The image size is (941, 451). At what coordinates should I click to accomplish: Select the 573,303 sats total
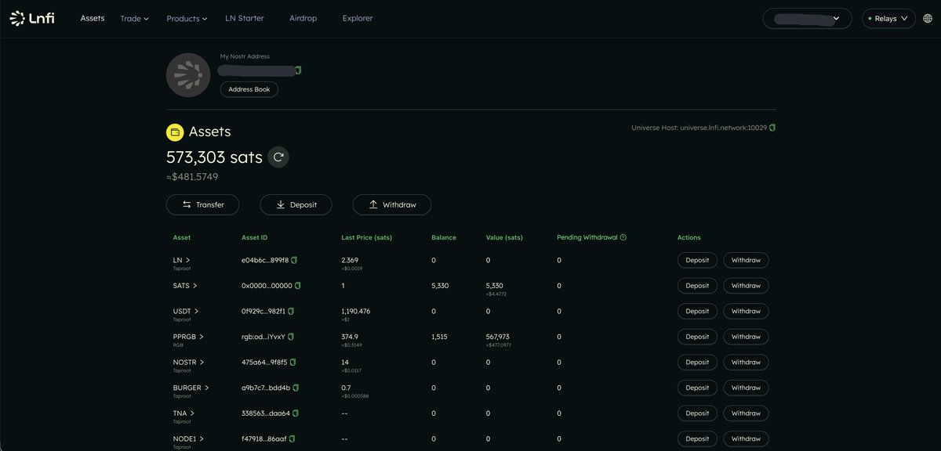click(x=214, y=157)
